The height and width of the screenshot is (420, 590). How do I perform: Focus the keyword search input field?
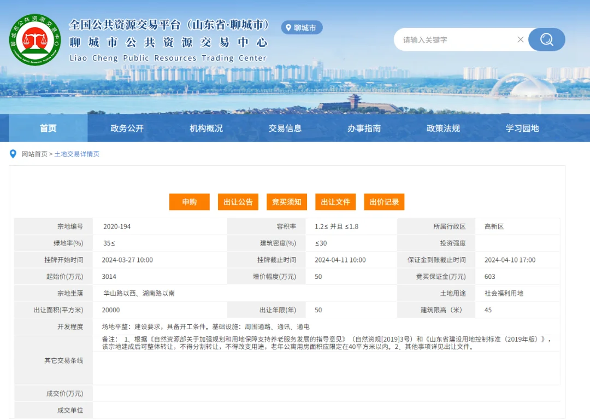click(456, 39)
